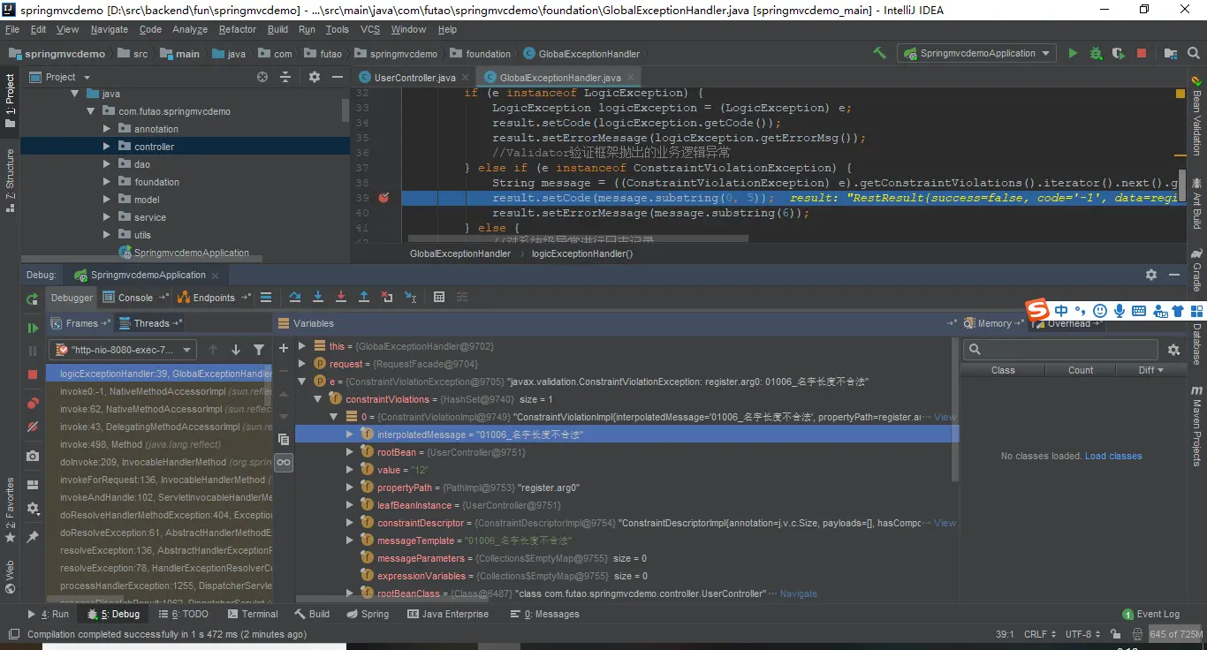This screenshot has width=1207, height=650.
Task: Expand the propertyPath variable node
Action: point(351,487)
